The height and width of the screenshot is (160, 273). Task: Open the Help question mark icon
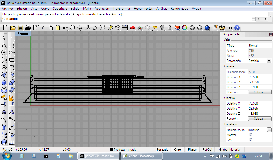click(x=237, y=28)
